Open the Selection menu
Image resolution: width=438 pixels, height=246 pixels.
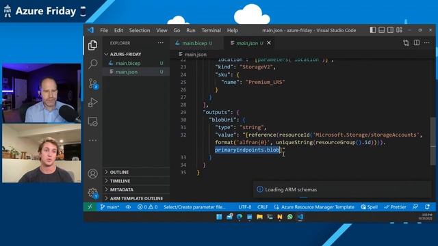coord(140,30)
